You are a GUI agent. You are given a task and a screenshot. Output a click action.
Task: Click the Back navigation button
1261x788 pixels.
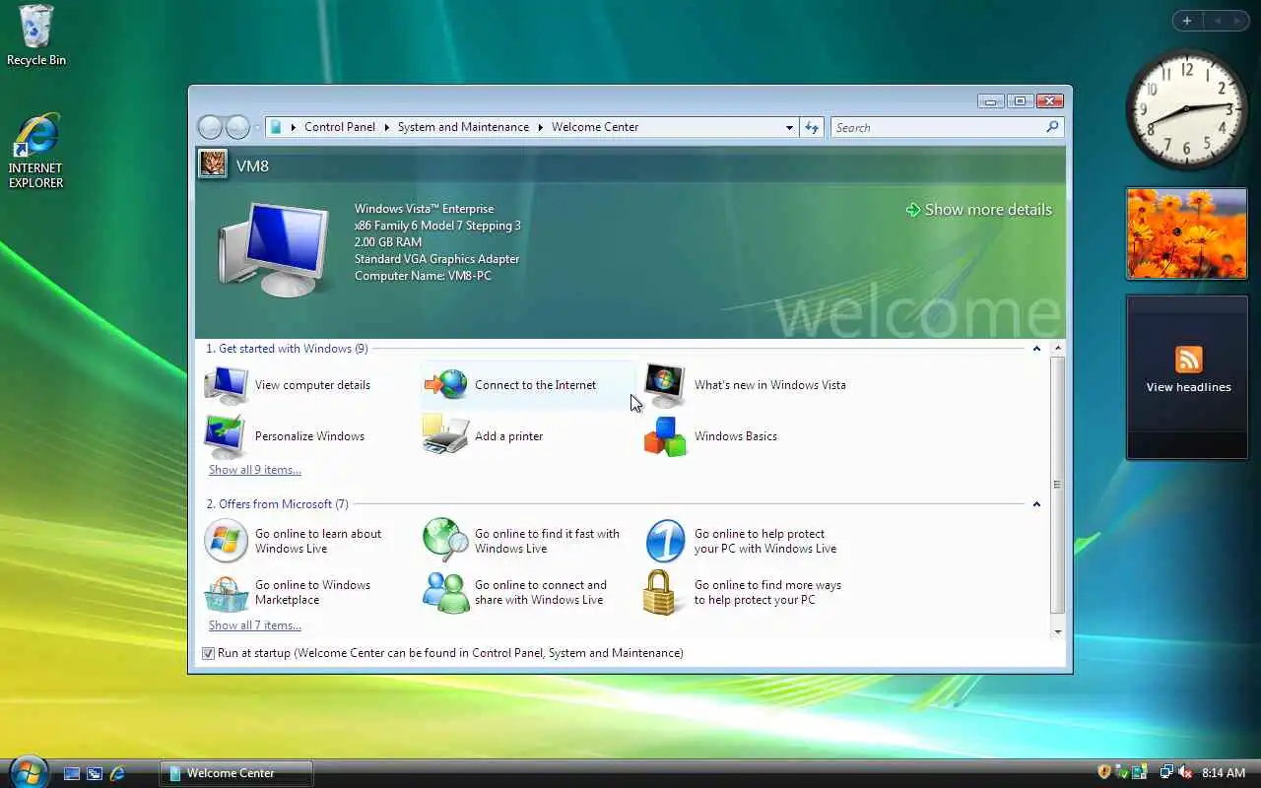210,127
